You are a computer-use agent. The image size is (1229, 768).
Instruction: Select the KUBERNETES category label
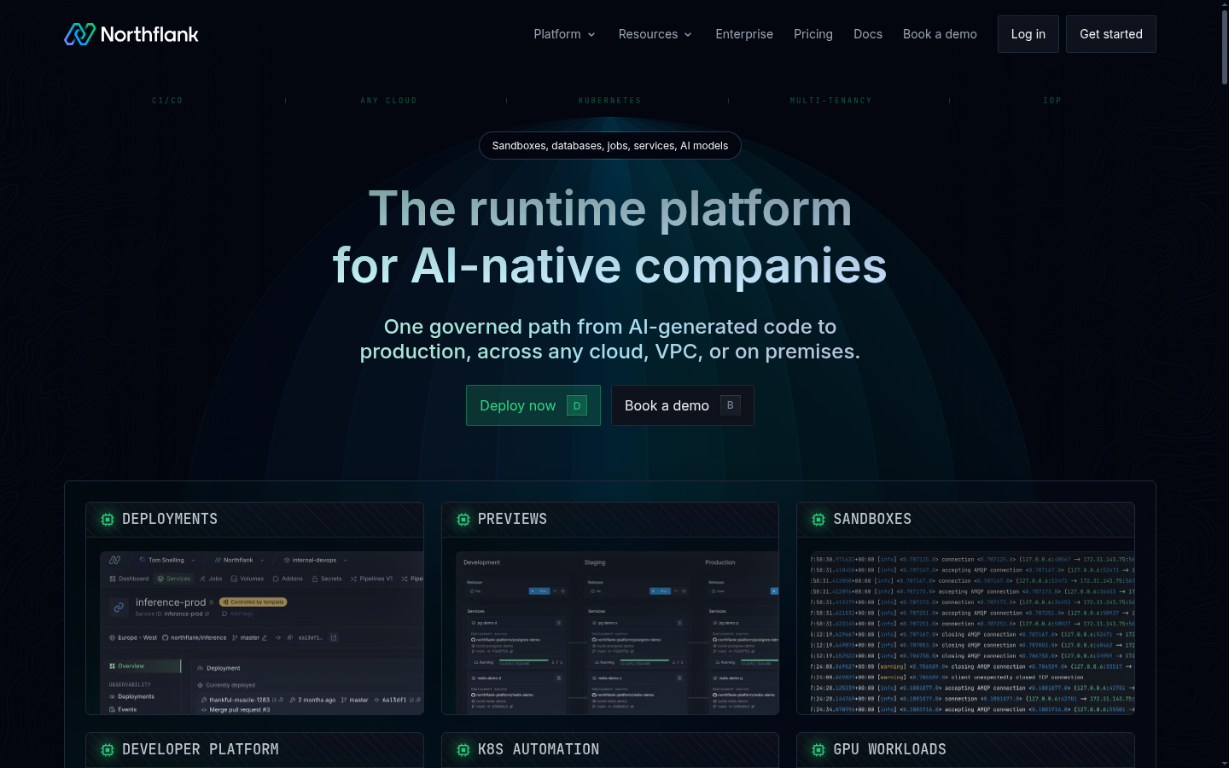[609, 101]
